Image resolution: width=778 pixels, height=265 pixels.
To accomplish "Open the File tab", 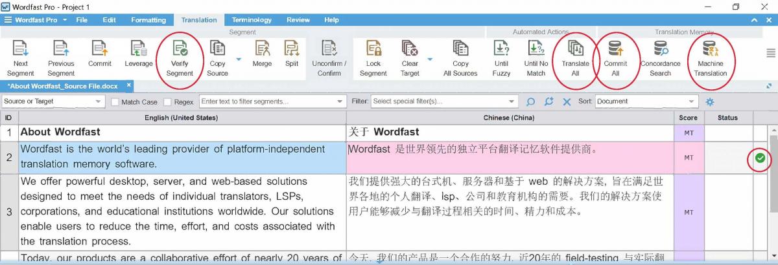I will pyautogui.click(x=82, y=20).
